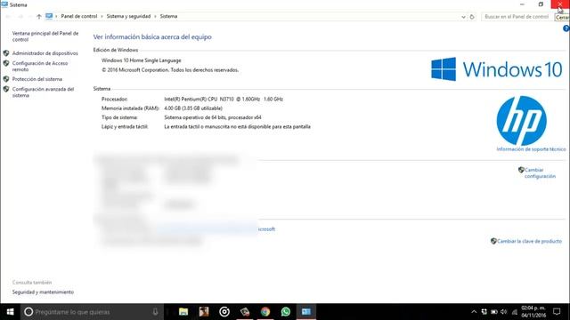Click the HP logo image
Image resolution: width=570 pixels, height=320 pixels.
(521, 121)
